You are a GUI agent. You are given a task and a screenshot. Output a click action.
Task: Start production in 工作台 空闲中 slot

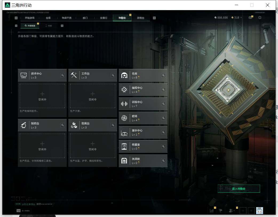pyautogui.click(x=93, y=96)
